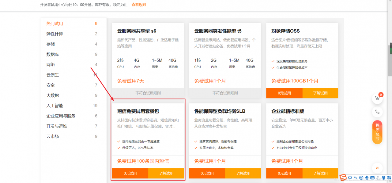The image size is (392, 183).
Task: Toggle punctuation mode icon in IME bar
Action: (x=356, y=178)
